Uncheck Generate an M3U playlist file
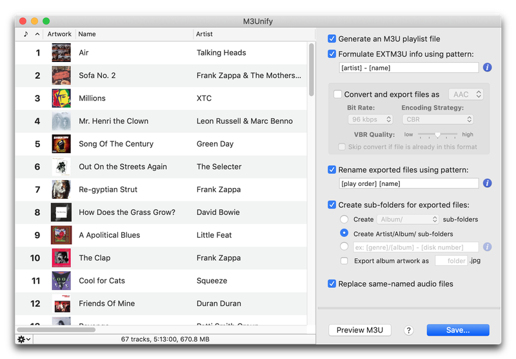The image size is (516, 359). click(332, 39)
